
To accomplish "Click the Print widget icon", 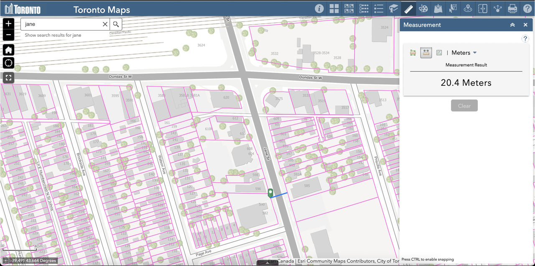I will [512, 9].
